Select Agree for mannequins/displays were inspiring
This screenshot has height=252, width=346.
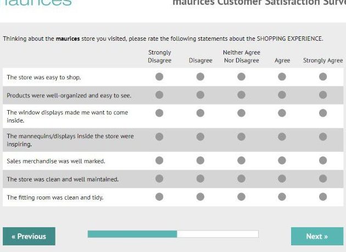pyautogui.click(x=282, y=136)
